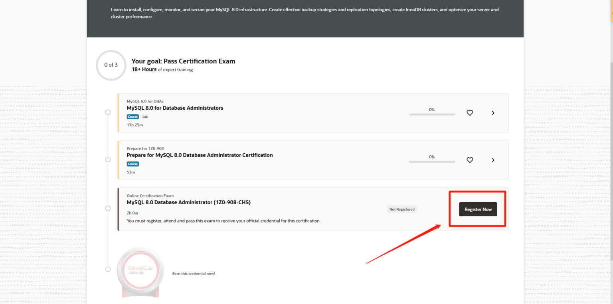This screenshot has width=613, height=304.
Task: Click the 0 of 3 goal progress circle
Action: (x=111, y=65)
